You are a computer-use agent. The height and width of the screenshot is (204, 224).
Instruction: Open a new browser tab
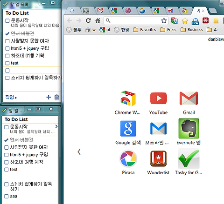[213, 11]
